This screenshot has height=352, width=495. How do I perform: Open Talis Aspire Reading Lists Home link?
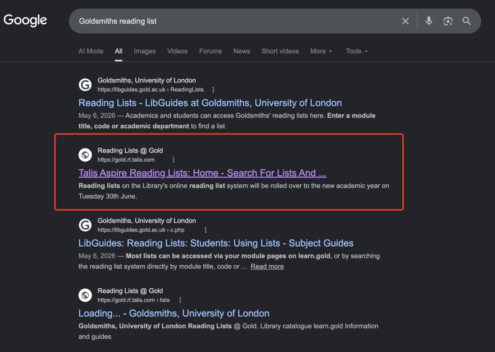(203, 173)
